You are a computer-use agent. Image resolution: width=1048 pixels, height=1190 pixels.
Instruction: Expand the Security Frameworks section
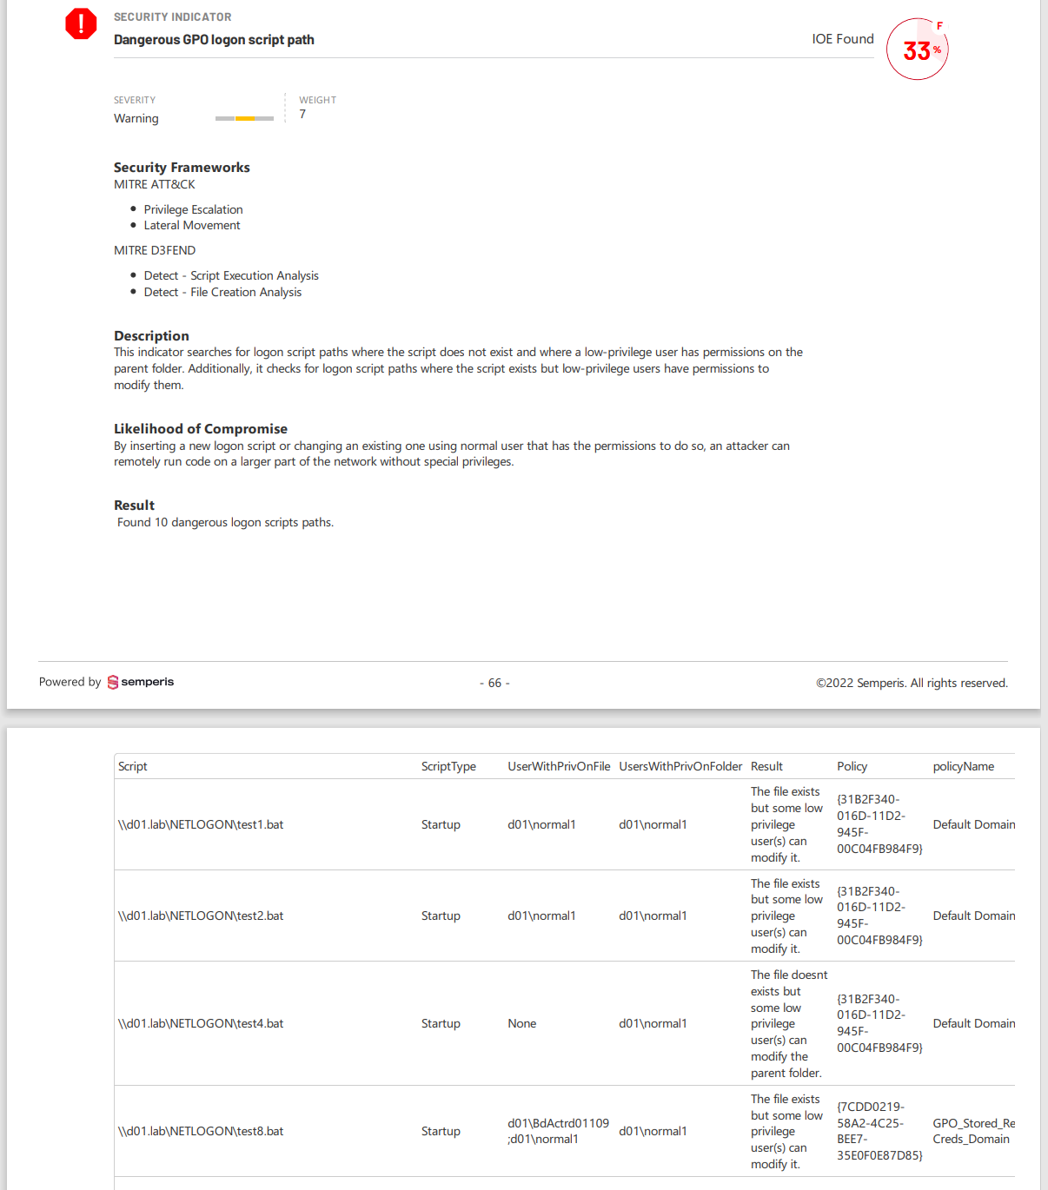click(x=181, y=167)
